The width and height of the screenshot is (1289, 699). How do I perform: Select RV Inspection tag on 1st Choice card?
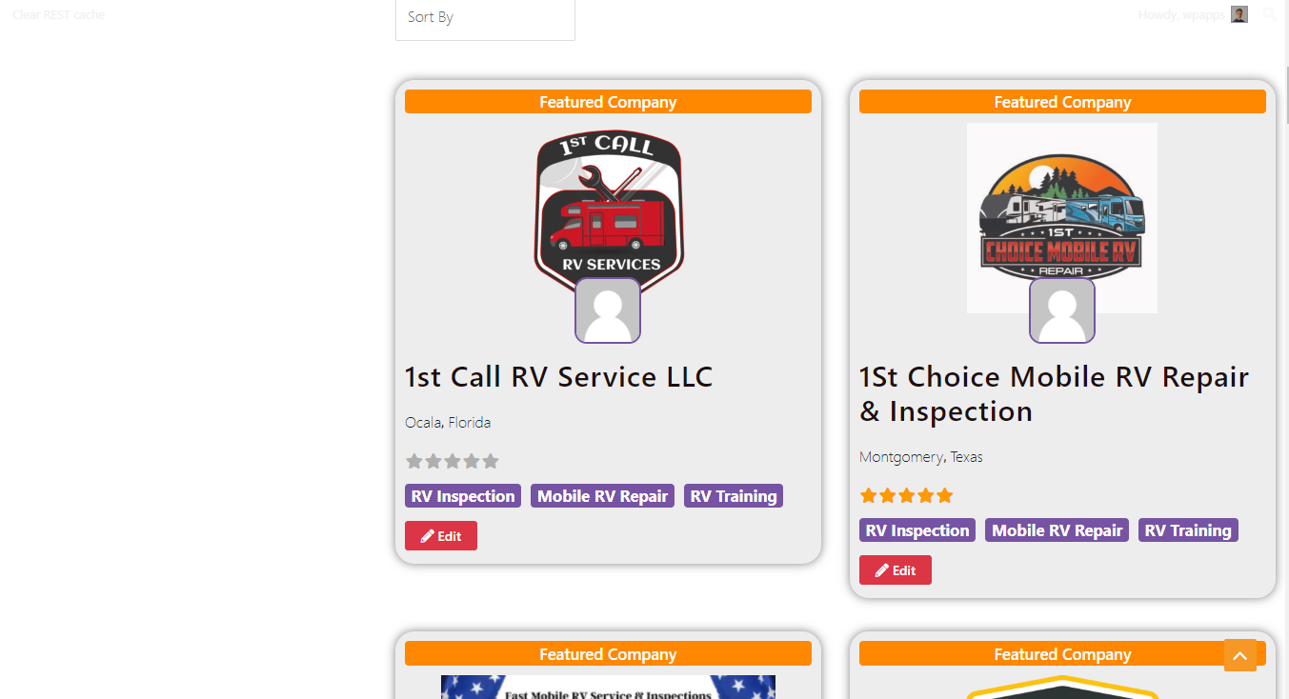click(917, 530)
